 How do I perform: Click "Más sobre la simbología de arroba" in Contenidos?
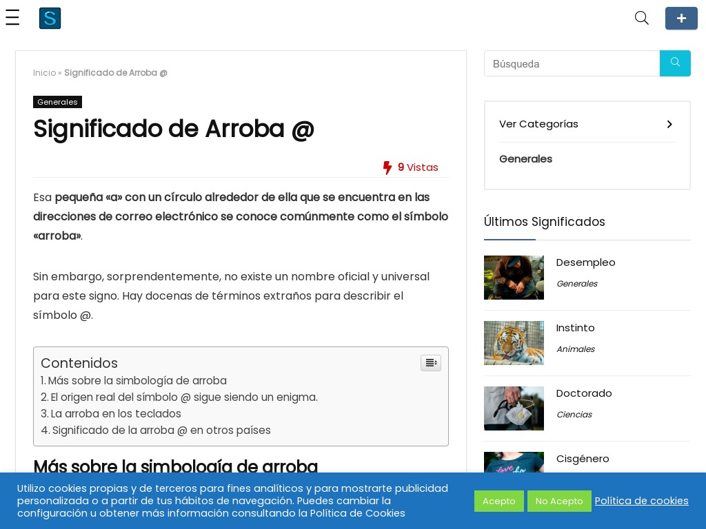click(138, 380)
